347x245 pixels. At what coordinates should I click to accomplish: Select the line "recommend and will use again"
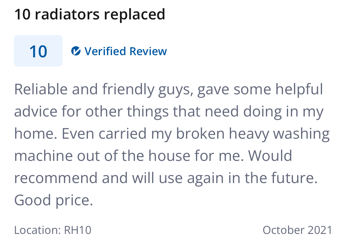coord(166,178)
